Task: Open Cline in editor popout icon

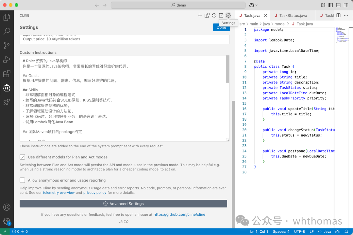Action: [x=221, y=15]
